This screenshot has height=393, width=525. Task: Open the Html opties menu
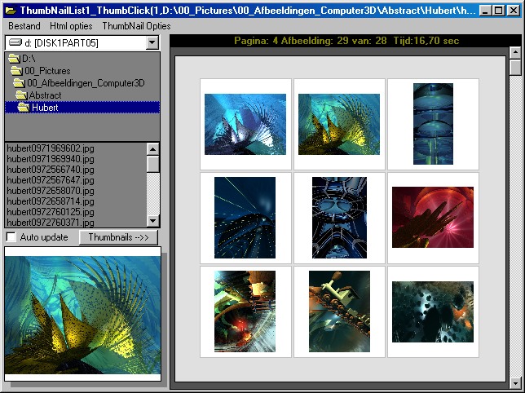pos(71,26)
